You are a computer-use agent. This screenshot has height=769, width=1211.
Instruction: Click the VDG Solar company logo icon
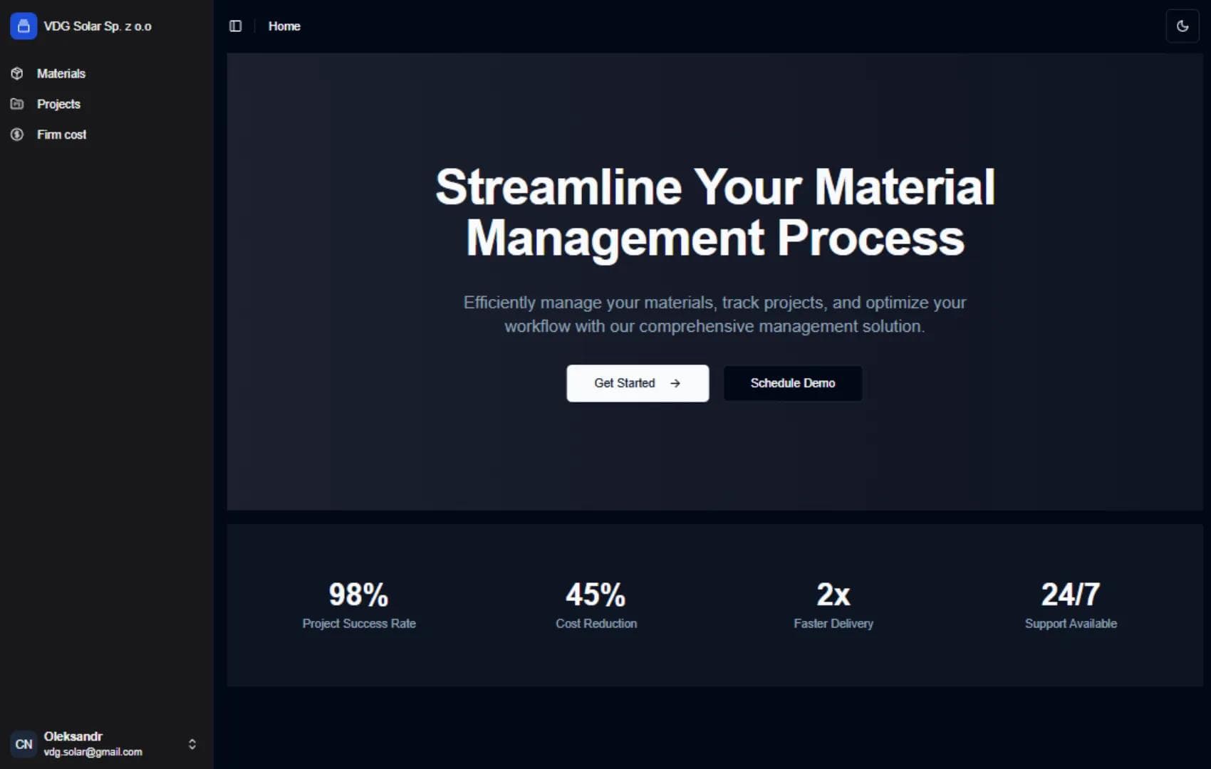pyautogui.click(x=24, y=26)
